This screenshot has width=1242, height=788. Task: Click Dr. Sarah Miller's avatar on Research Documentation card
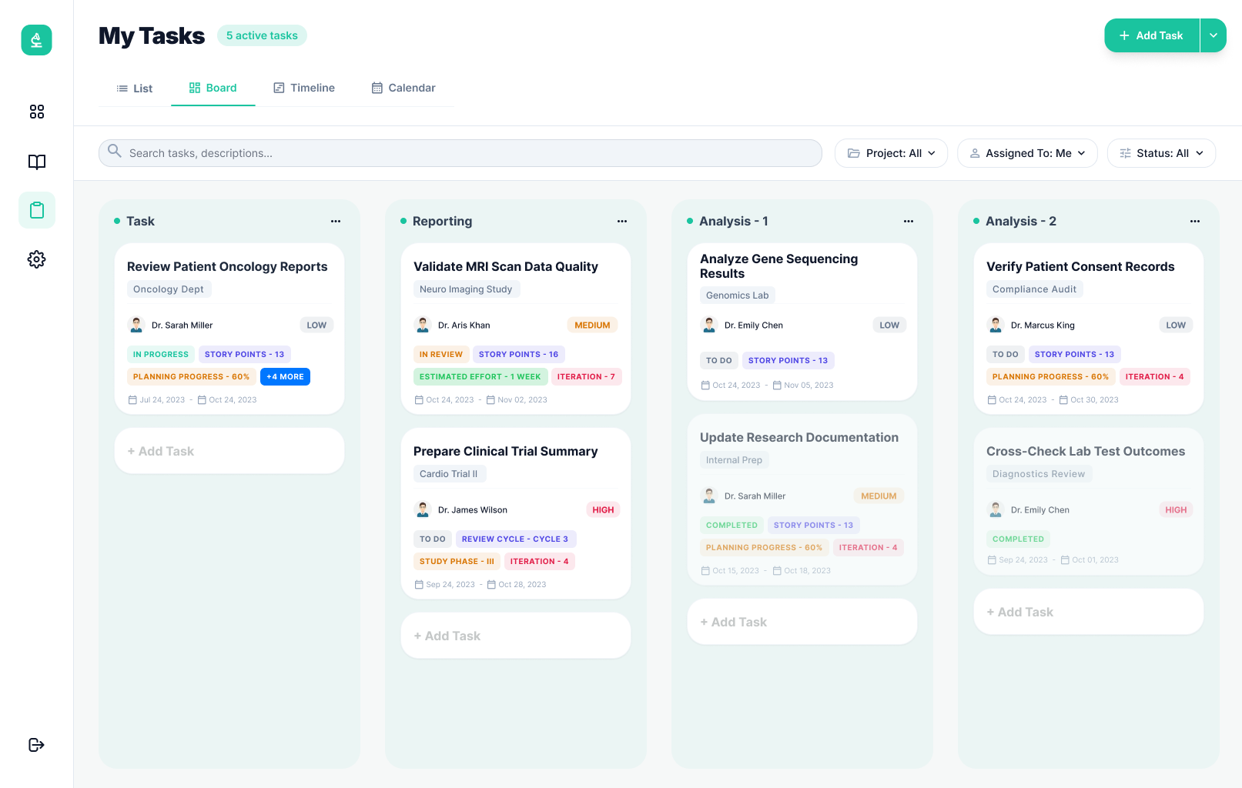709,496
